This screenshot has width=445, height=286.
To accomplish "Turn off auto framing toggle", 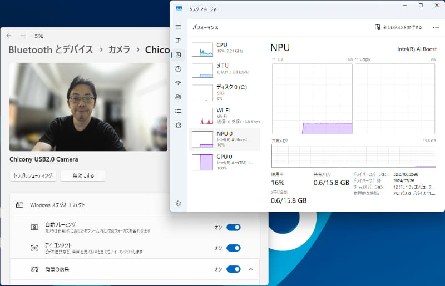I will tap(234, 227).
